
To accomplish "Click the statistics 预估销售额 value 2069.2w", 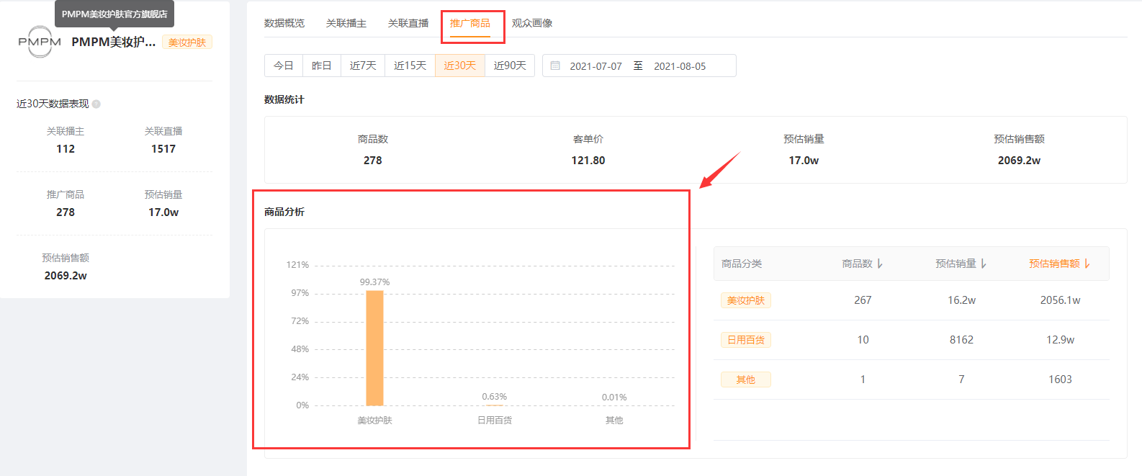I will click(x=1019, y=161).
